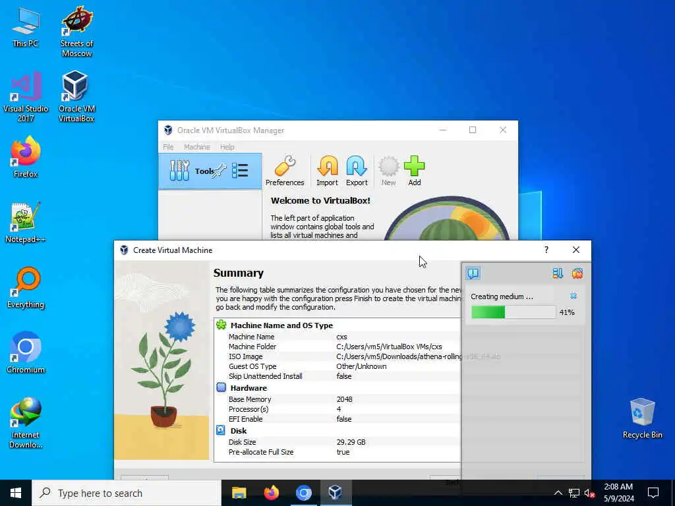This screenshot has height=506, width=675.
Task: Select the Firefox desktop shortcut
Action: tap(26, 157)
